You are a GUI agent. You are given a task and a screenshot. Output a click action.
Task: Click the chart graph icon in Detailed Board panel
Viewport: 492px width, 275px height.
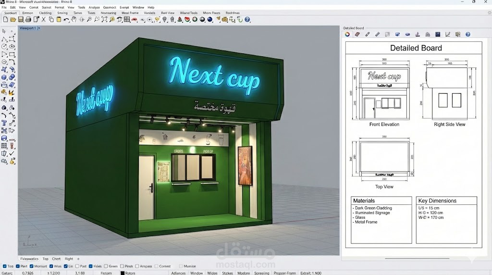[x=448, y=35]
